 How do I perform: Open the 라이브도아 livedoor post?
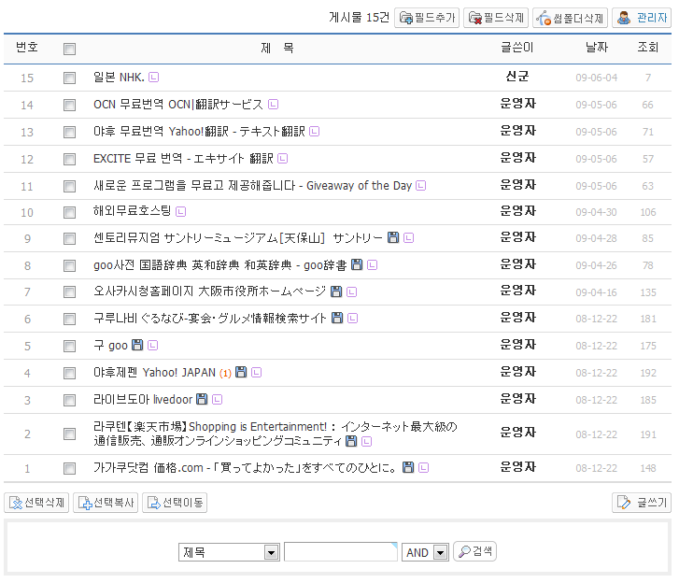click(x=143, y=400)
